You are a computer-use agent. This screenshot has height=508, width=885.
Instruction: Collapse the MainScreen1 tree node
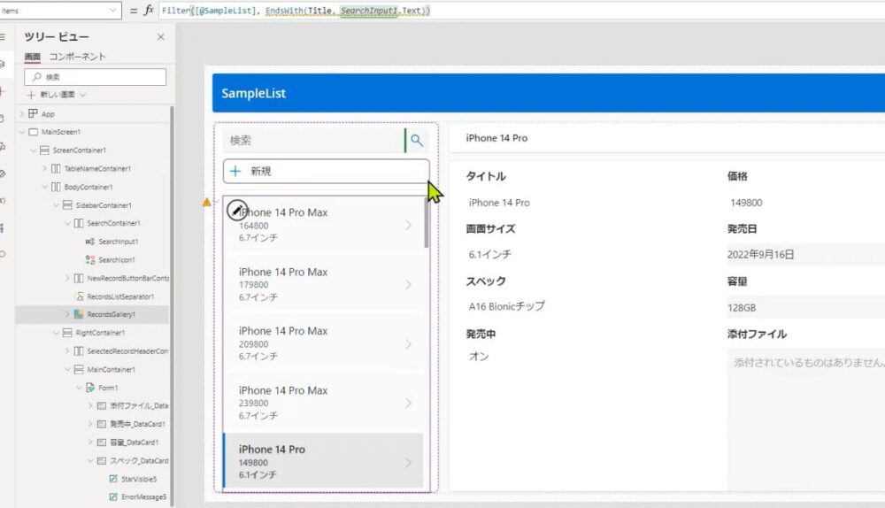click(21, 132)
